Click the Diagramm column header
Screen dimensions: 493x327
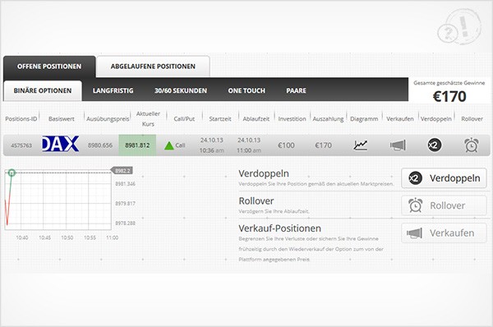click(364, 119)
